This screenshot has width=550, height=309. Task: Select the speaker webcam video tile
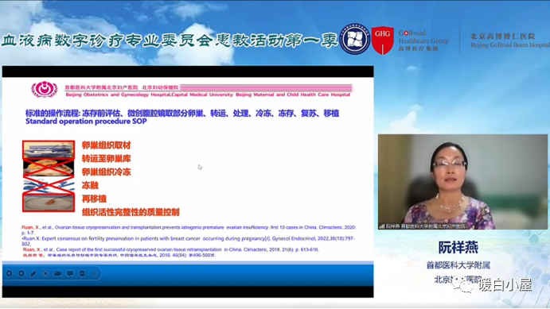(x=462, y=182)
